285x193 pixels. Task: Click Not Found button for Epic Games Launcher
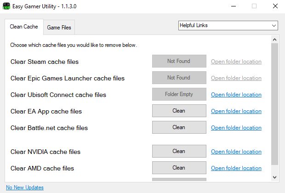[x=179, y=78]
